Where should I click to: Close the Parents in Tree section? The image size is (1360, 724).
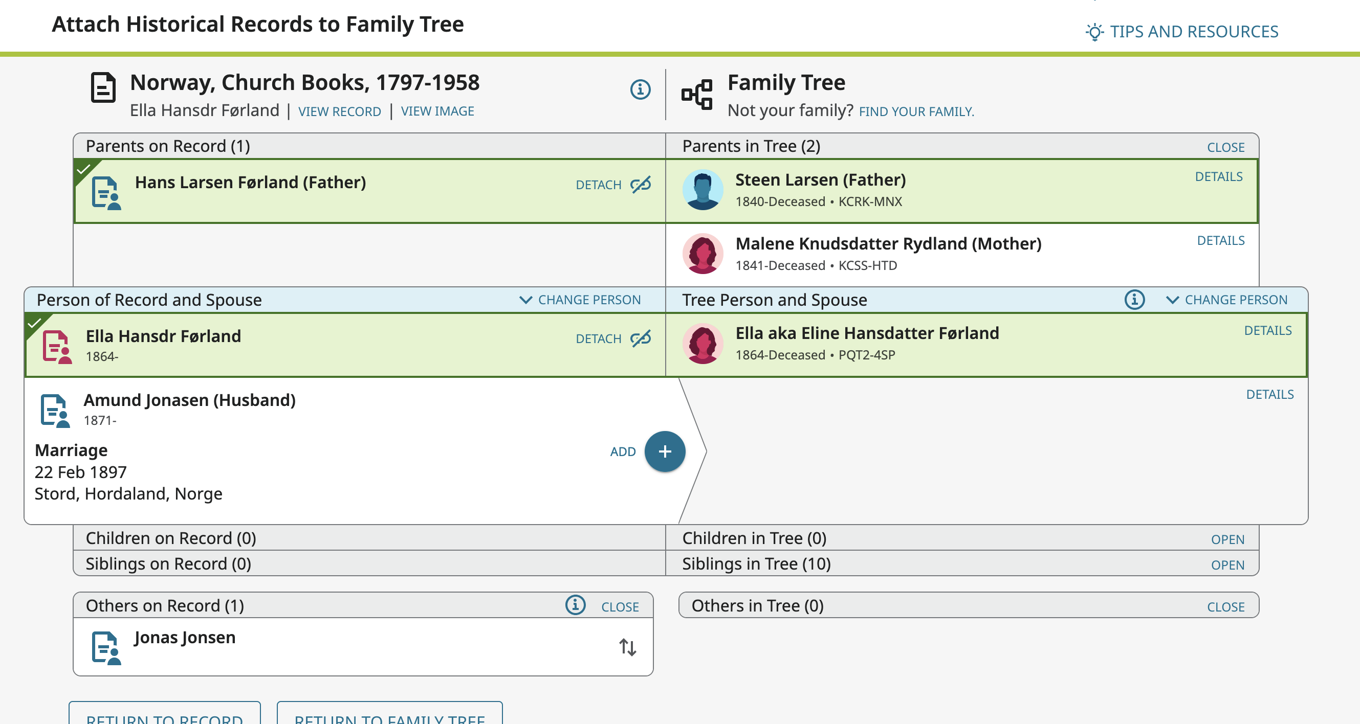1225,147
